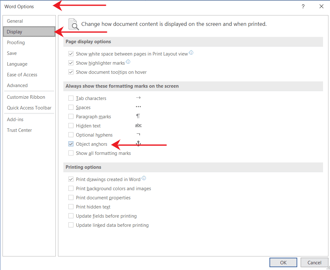The image size is (330, 270).
Task: Open the Customize Ribbon category
Action: coord(29,97)
